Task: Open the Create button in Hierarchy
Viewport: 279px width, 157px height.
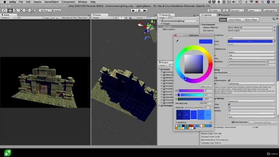Action: tap(163, 18)
